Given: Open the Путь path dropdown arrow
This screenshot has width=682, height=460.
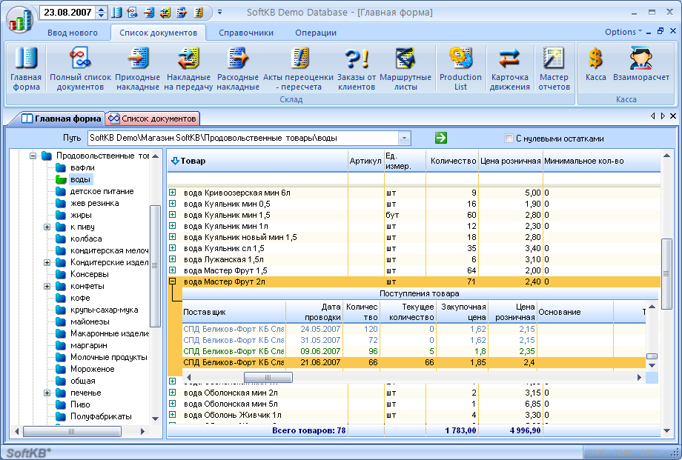Looking at the screenshot, I should (x=404, y=139).
